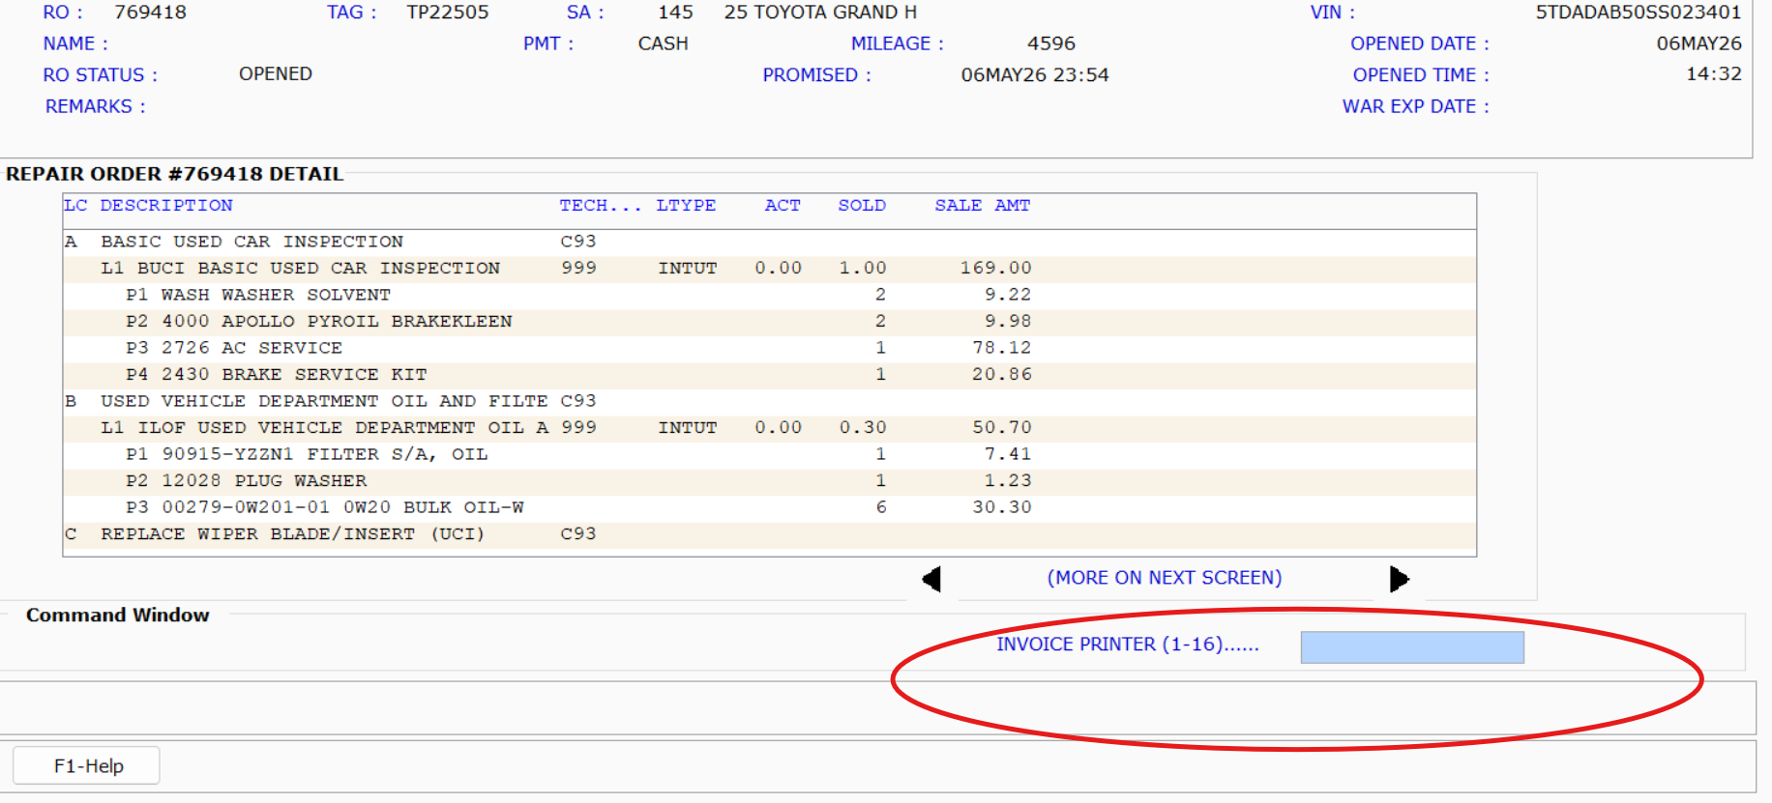Select the P2 4000 APOLLO PYROIL BRAKEKLEEN row
Screen dimensions: 1772x803
pyautogui.click(x=769, y=322)
